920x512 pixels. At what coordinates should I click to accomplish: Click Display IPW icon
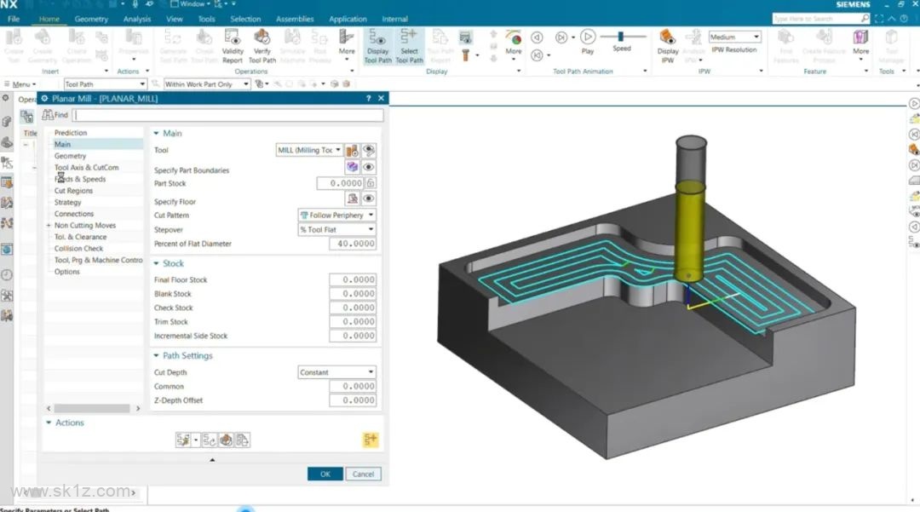coord(667,37)
